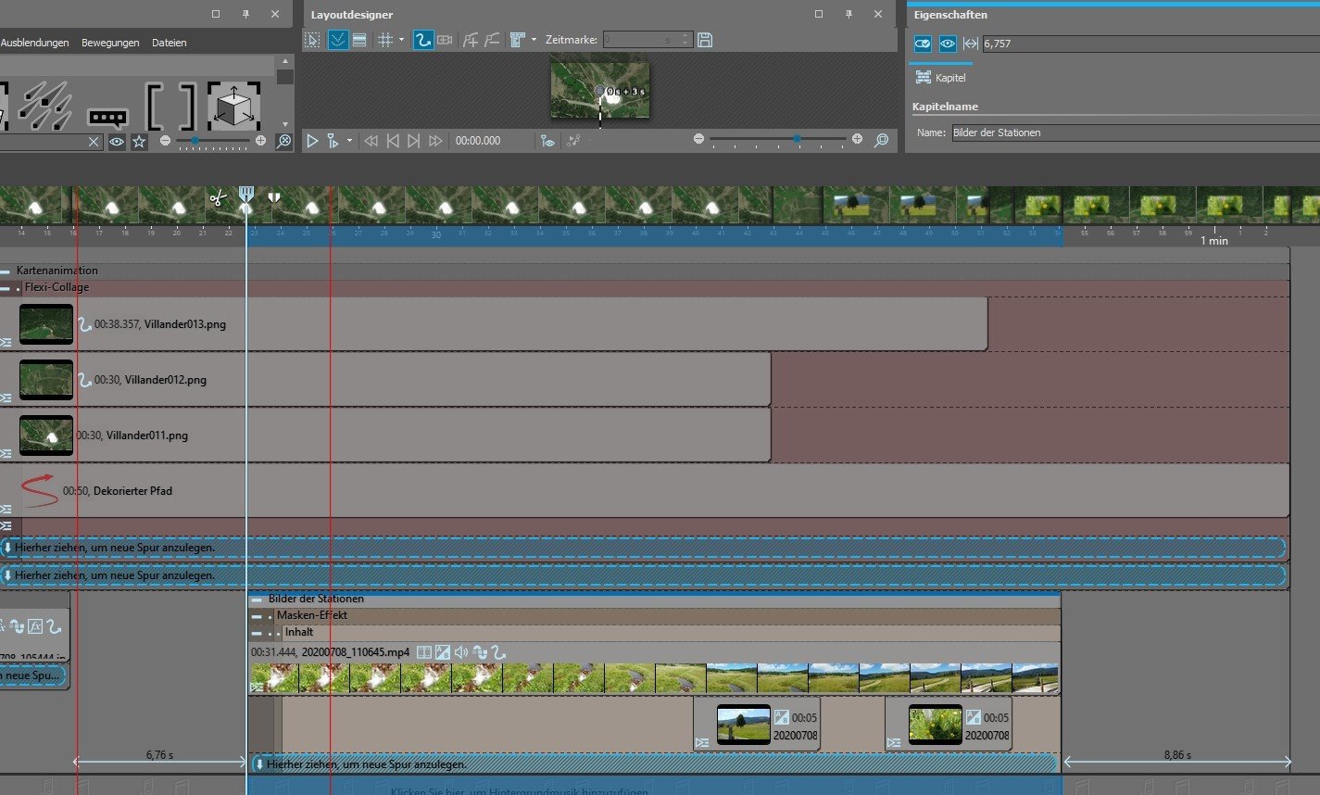The height and width of the screenshot is (795, 1320).
Task: Click the camera pan icon in Layoutdesigner toolbar
Action: point(445,40)
